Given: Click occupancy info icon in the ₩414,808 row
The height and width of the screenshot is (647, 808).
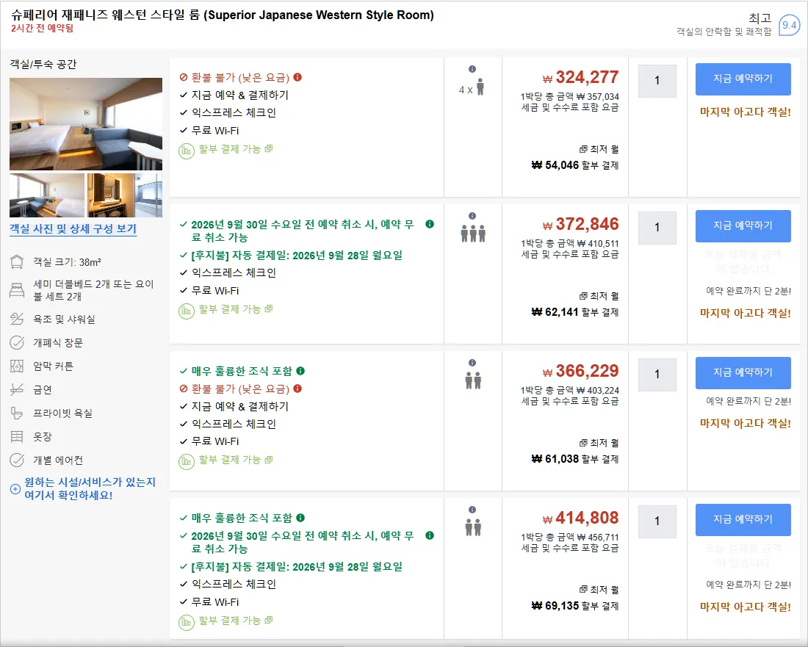Looking at the screenshot, I should point(472,510).
